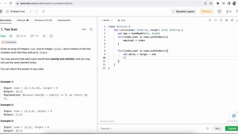The width and height of the screenshot is (238, 134).
Task: Click the LeetCode logo
Action: click(x=1, y=12)
